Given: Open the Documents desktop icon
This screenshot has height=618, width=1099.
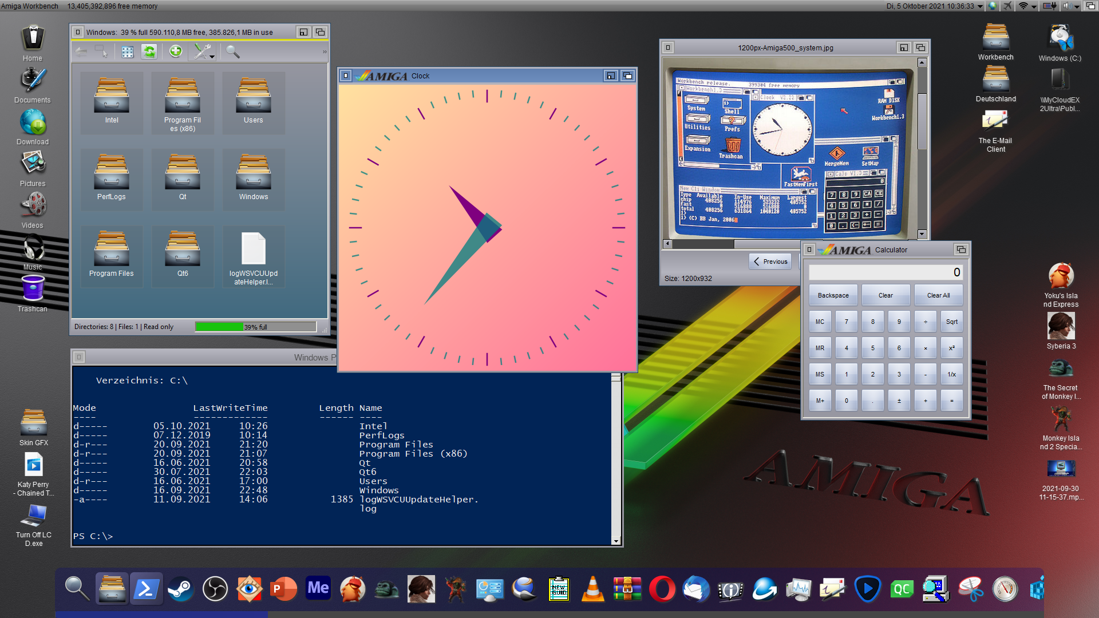Looking at the screenshot, I should [33, 85].
